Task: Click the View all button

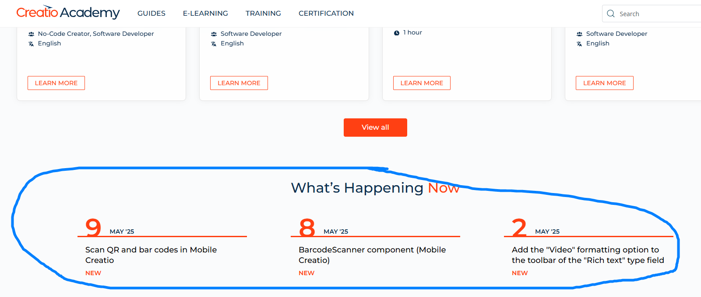Action: click(x=375, y=128)
